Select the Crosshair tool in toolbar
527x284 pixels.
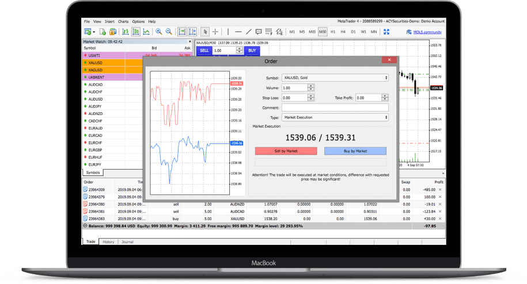pos(215,32)
